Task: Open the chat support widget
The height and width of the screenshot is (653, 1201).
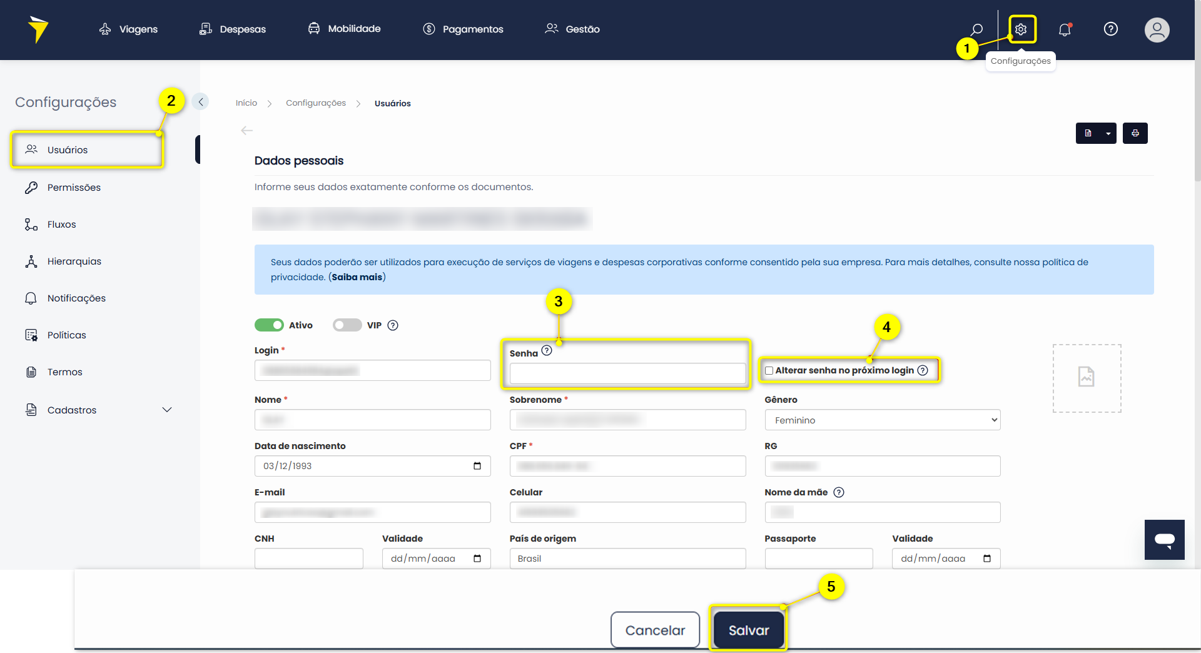Action: (x=1165, y=540)
